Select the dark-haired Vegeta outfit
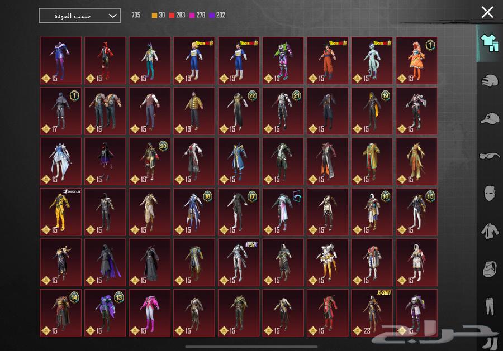The height and width of the screenshot is (351, 503). (x=239, y=60)
